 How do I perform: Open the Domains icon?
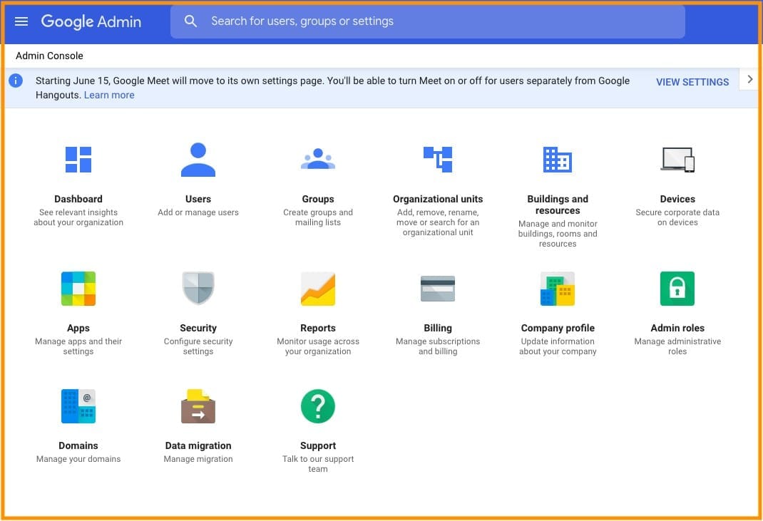pos(78,406)
